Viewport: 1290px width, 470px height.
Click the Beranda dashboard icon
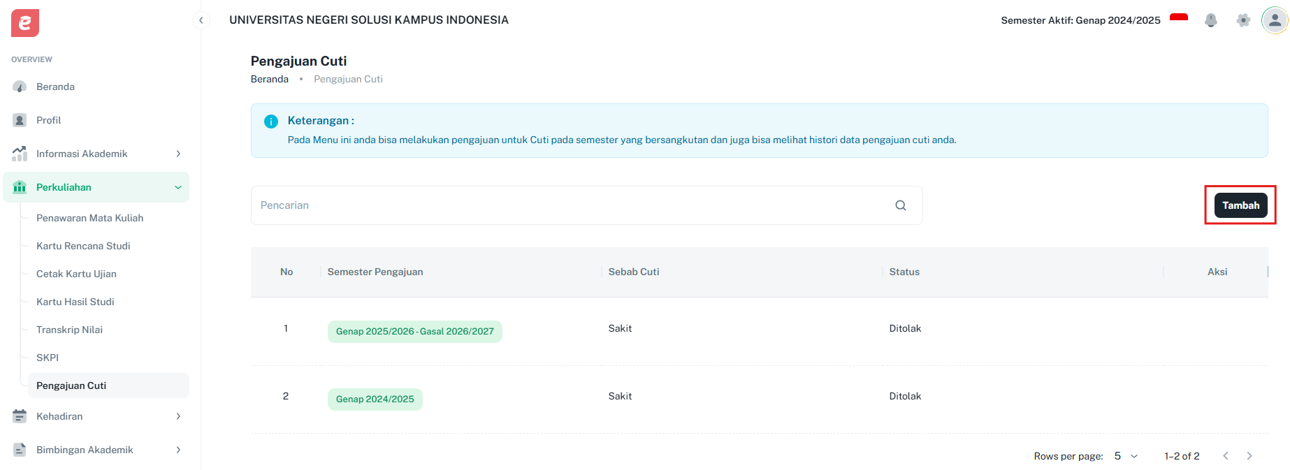[x=20, y=87]
